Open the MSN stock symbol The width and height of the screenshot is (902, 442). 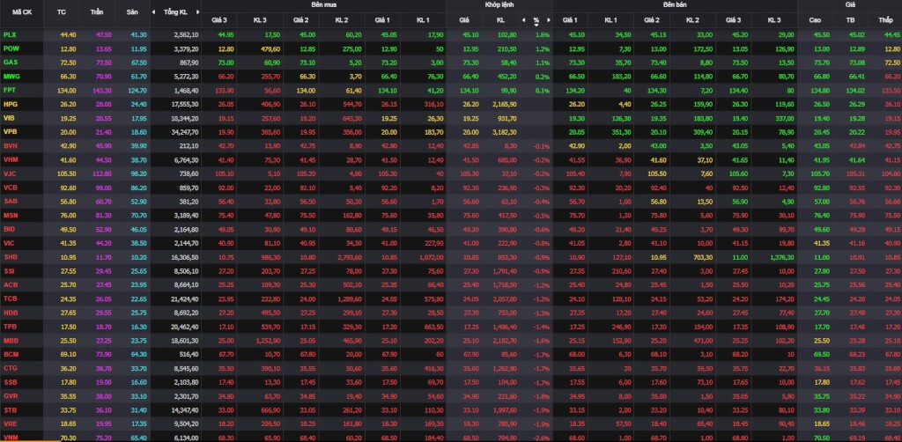click(11, 216)
